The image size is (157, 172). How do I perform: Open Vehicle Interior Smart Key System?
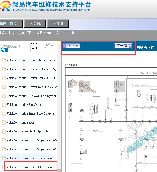[30, 114]
